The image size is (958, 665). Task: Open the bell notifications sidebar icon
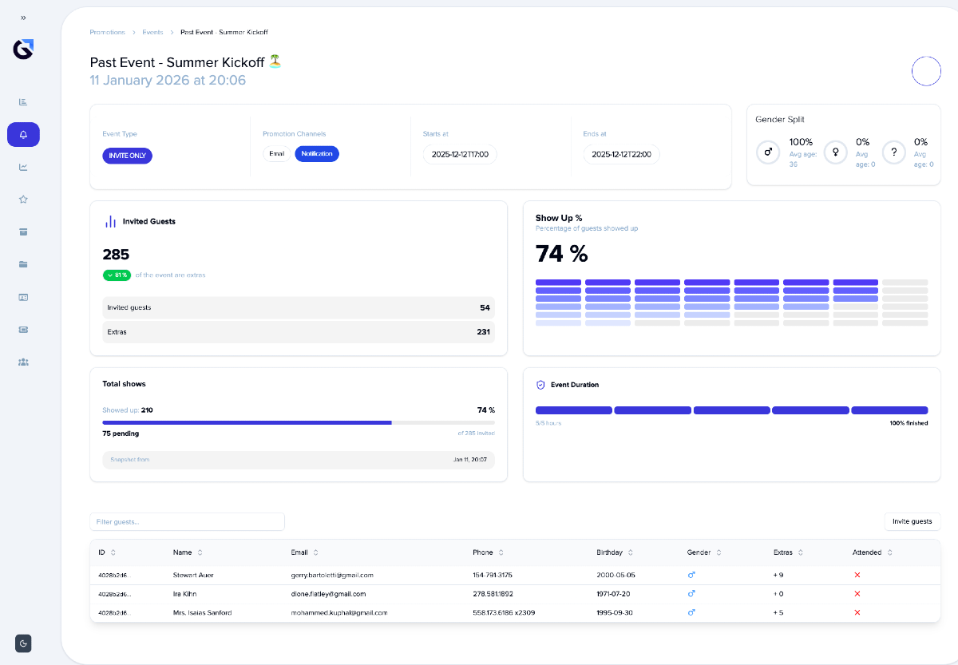[23, 135]
